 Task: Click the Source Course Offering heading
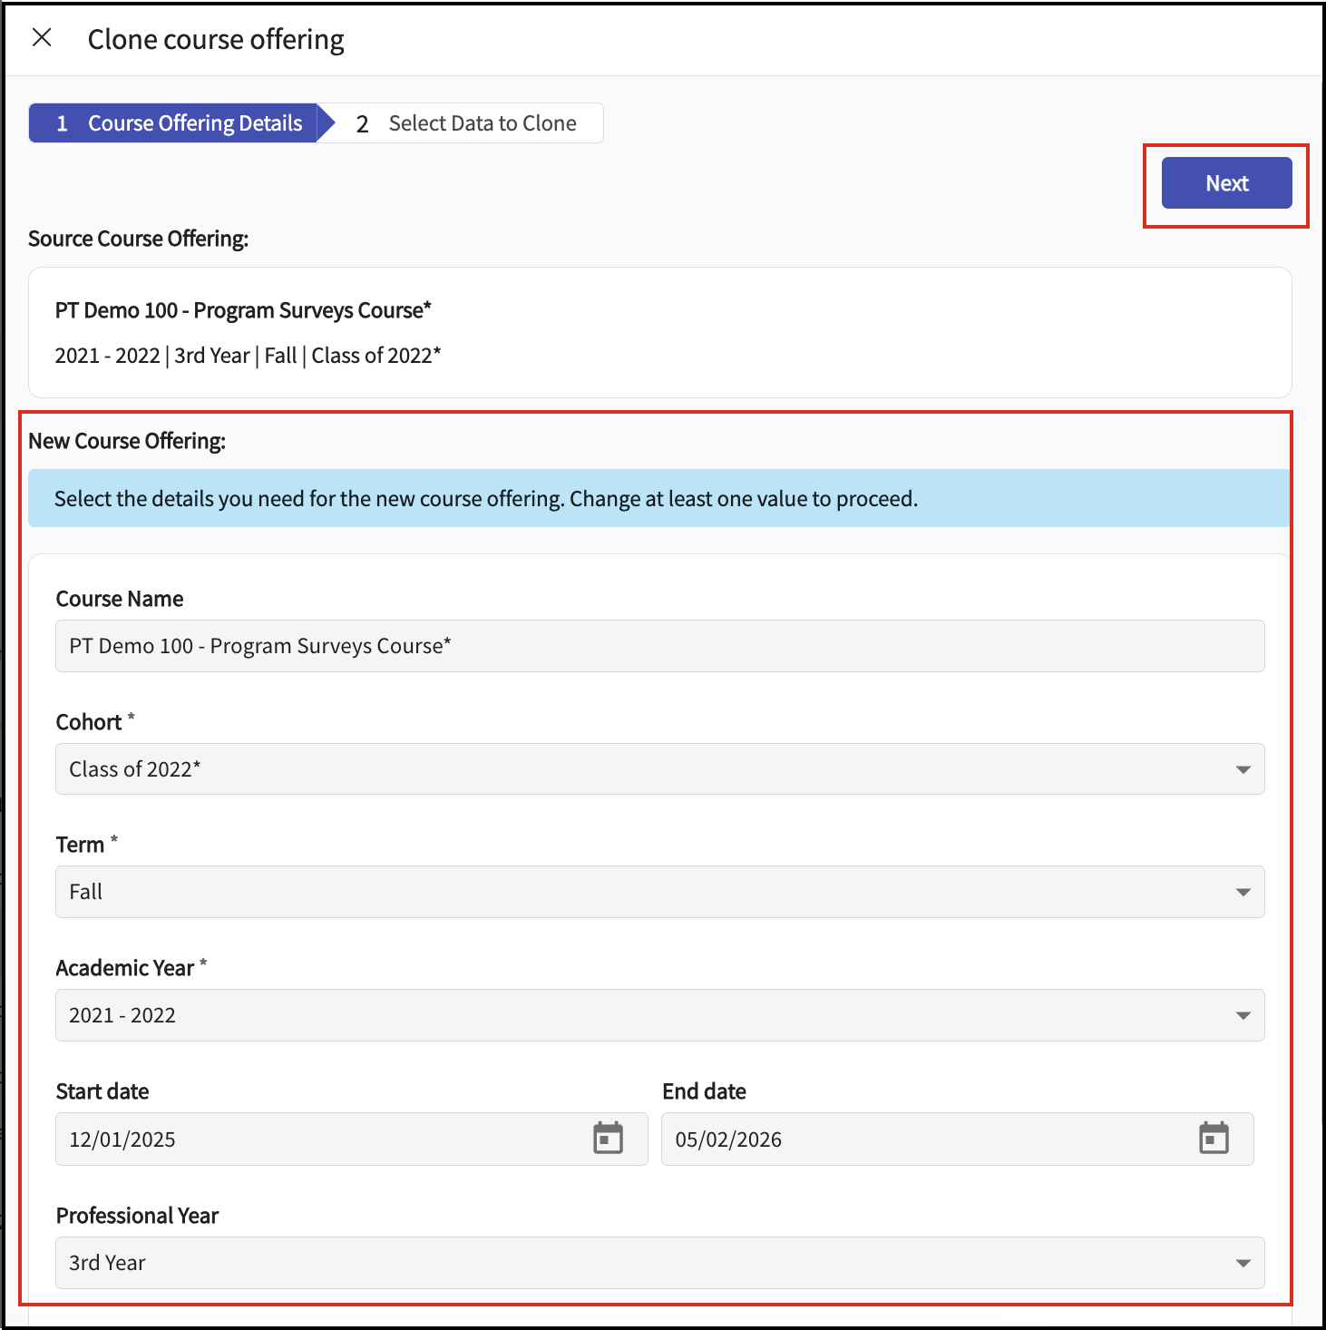click(138, 239)
